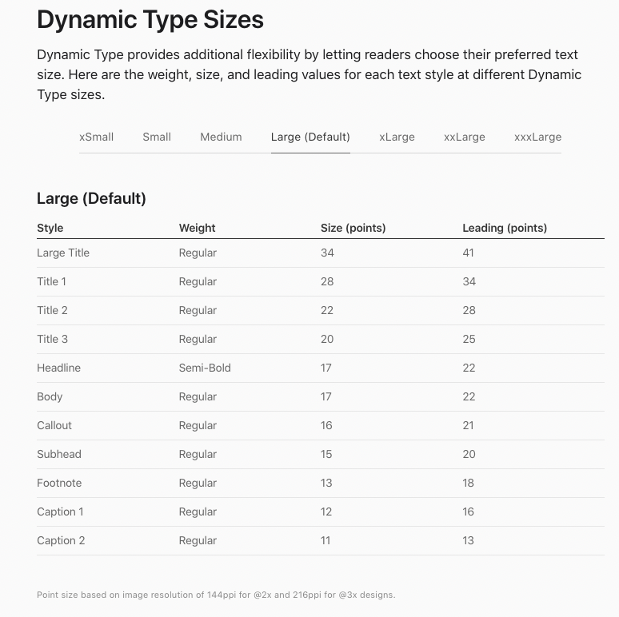Select the Caption 1 style cell
619x617 pixels.
click(x=60, y=512)
